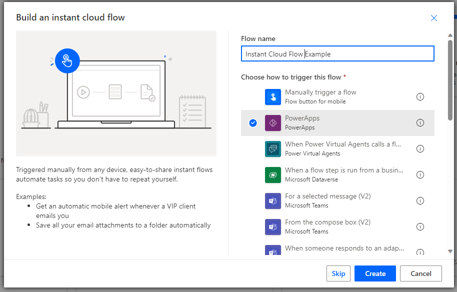Cancel the instant cloud flow dialog
This screenshot has width=457, height=292.
click(420, 273)
